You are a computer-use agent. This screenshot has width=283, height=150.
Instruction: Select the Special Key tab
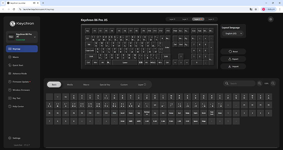point(105,85)
